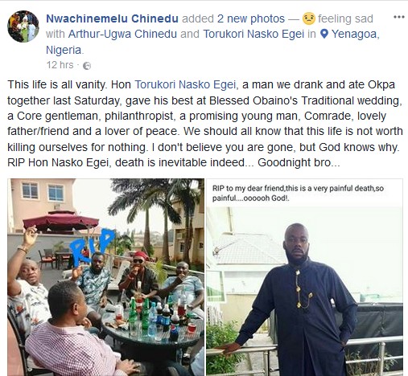This screenshot has height=376, width=408.
Task: Click the location pin icon before Yenagoa
Action: tap(324, 34)
